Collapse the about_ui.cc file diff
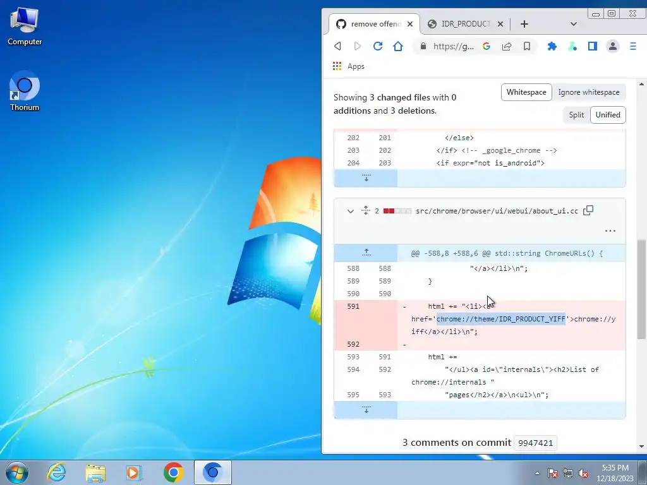Image resolution: width=647 pixels, height=485 pixels. click(x=350, y=211)
